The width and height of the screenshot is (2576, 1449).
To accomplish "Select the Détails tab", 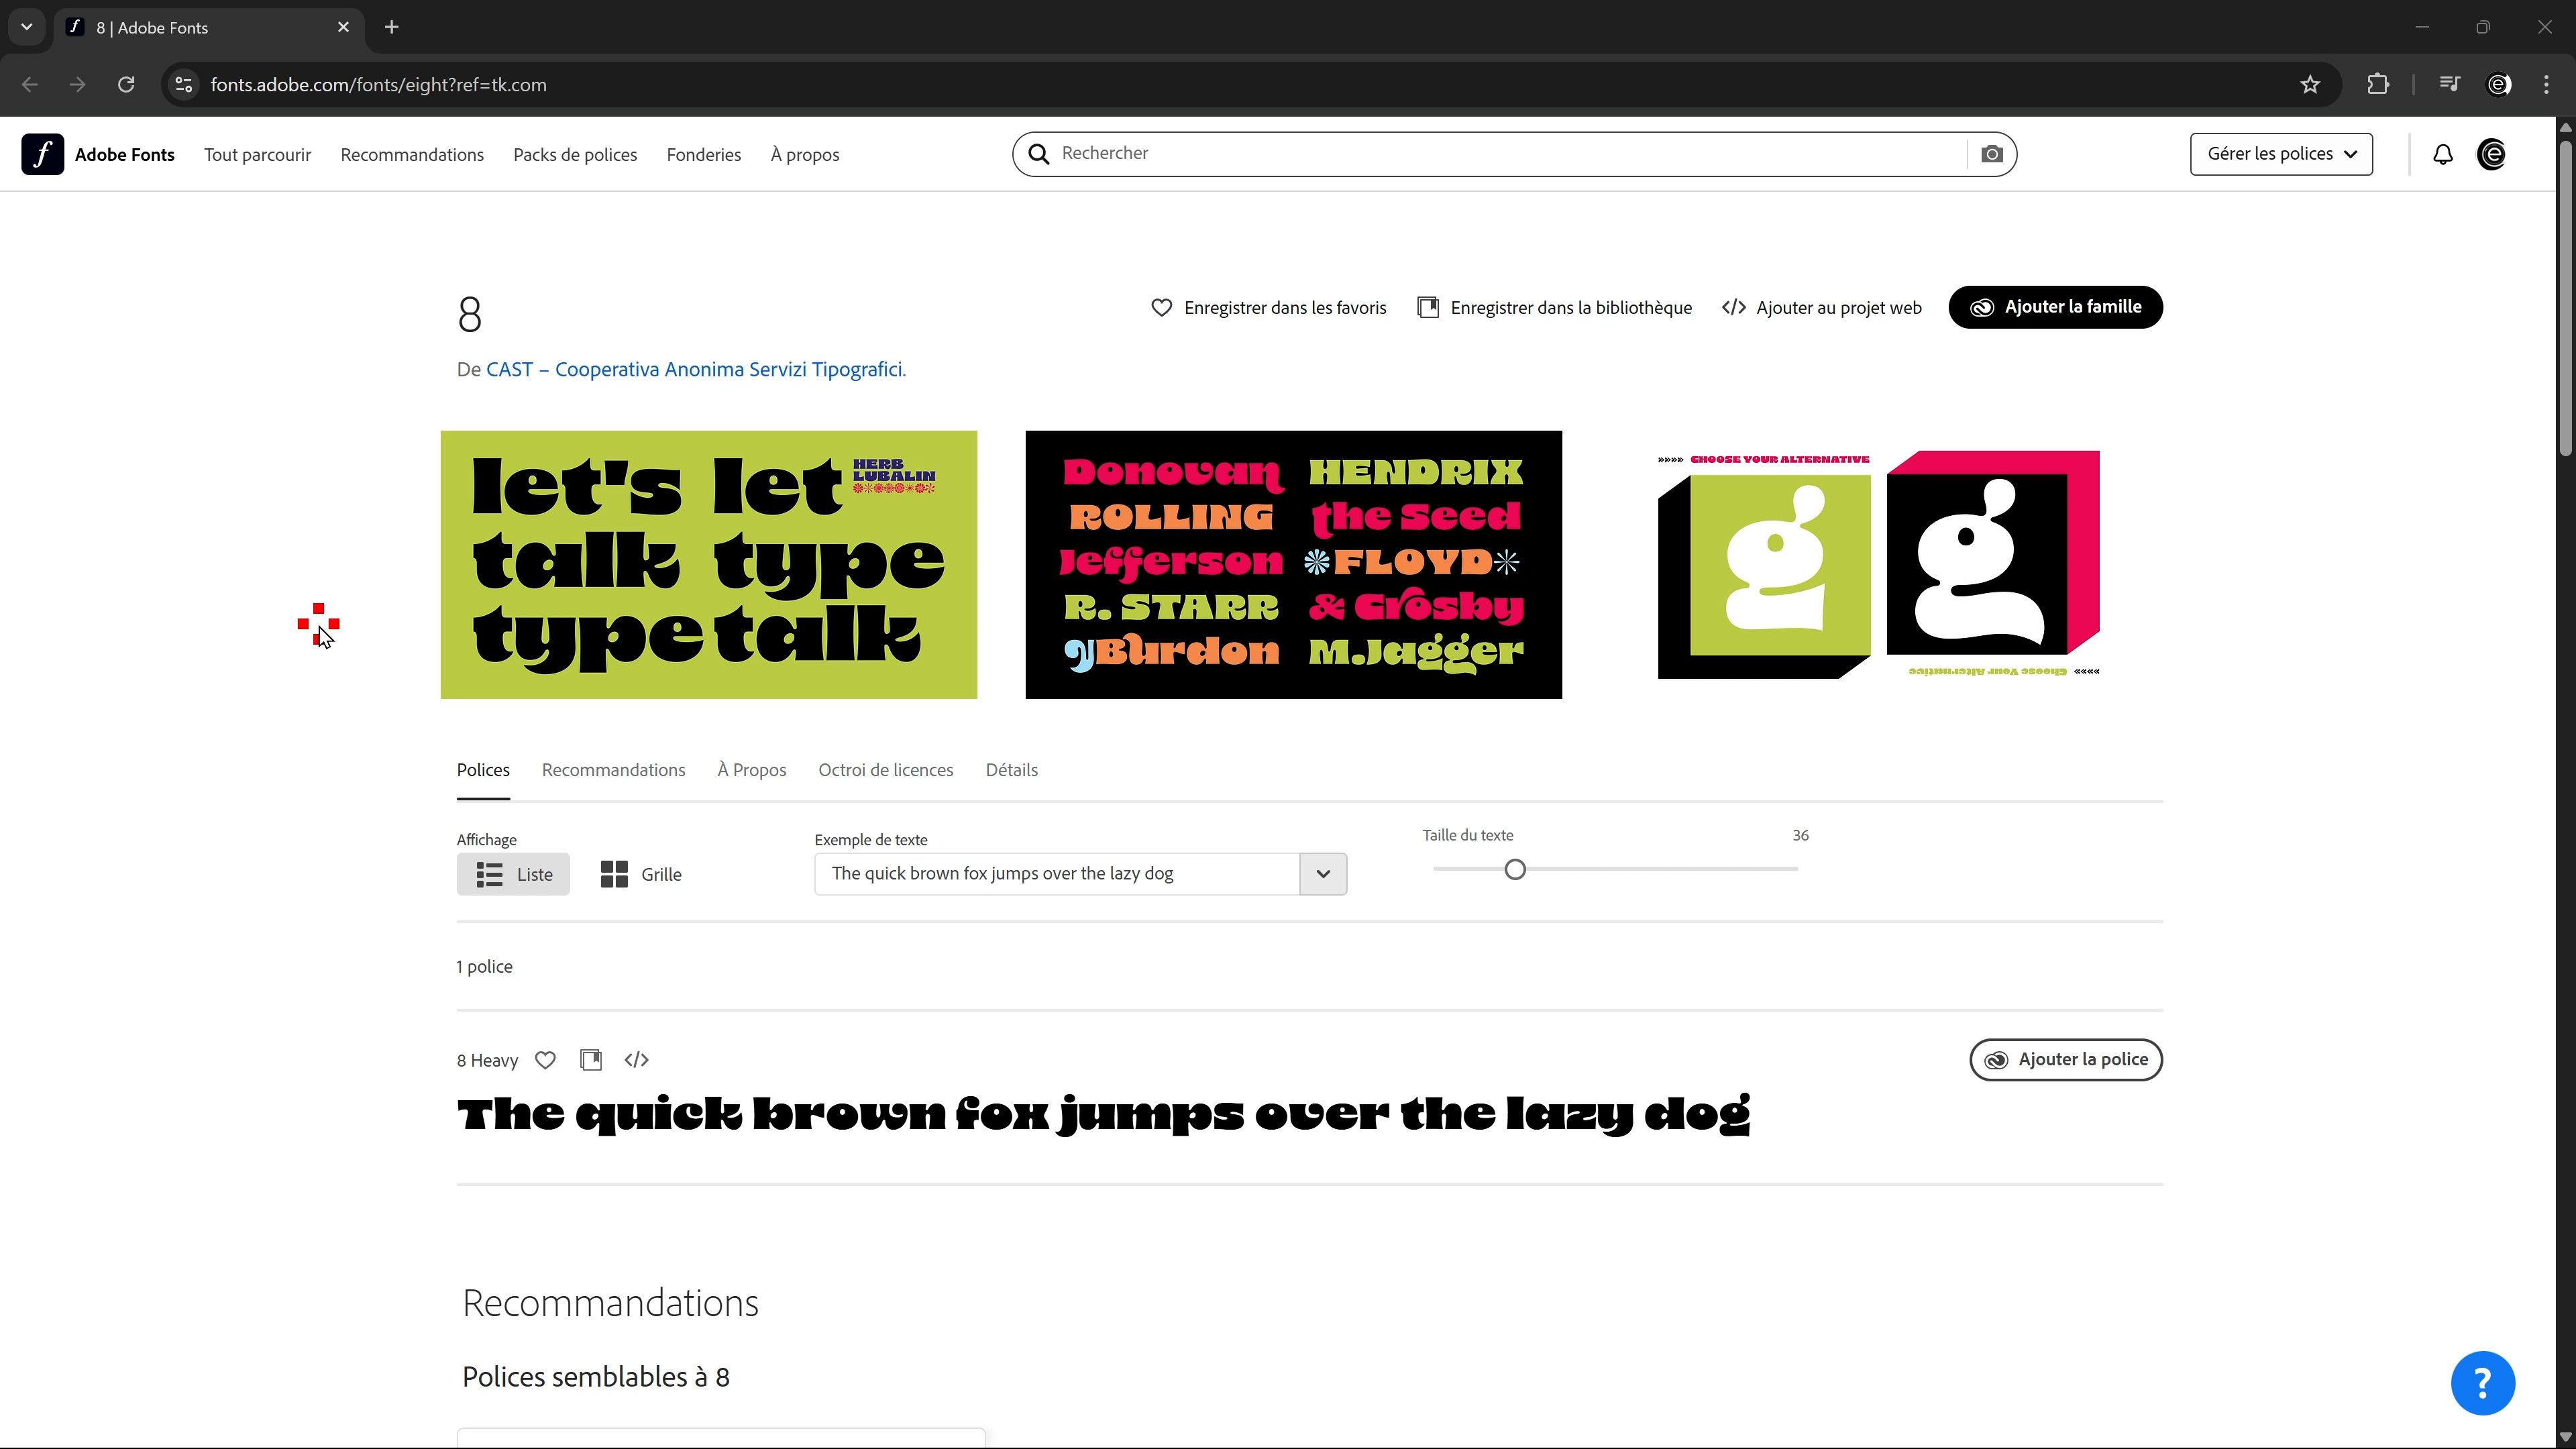I will [x=1011, y=770].
